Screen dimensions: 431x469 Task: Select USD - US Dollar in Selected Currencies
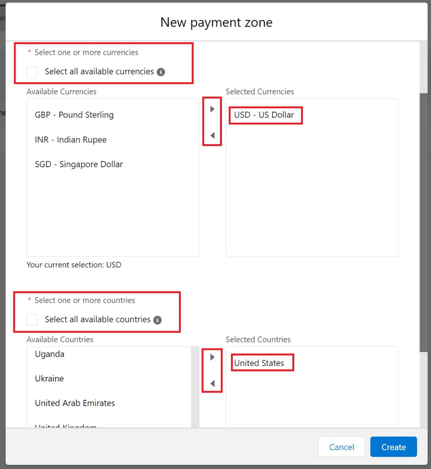(x=264, y=115)
